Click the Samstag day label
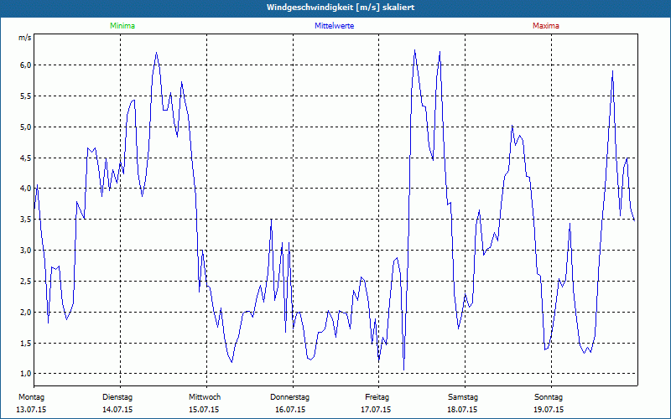Screen dimensions: 671x419 click(x=463, y=397)
